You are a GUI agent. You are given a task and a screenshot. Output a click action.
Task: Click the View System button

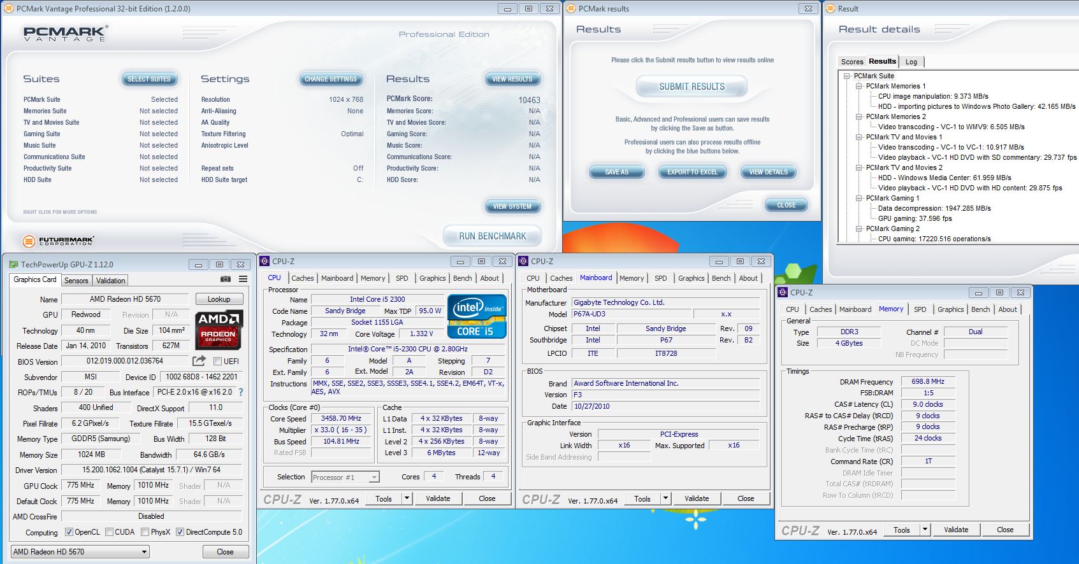(x=512, y=206)
